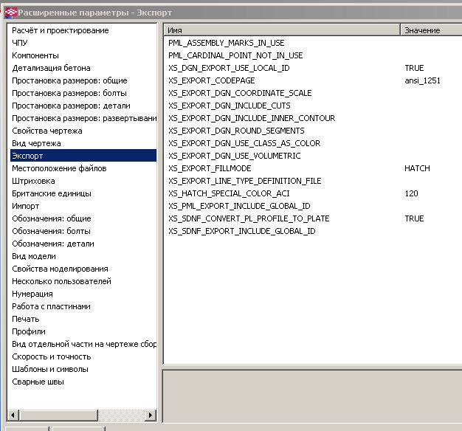Click value 120 of XS_HATCH_SPECIAL_COLOR_ACI
462x431 pixels.
click(x=411, y=193)
